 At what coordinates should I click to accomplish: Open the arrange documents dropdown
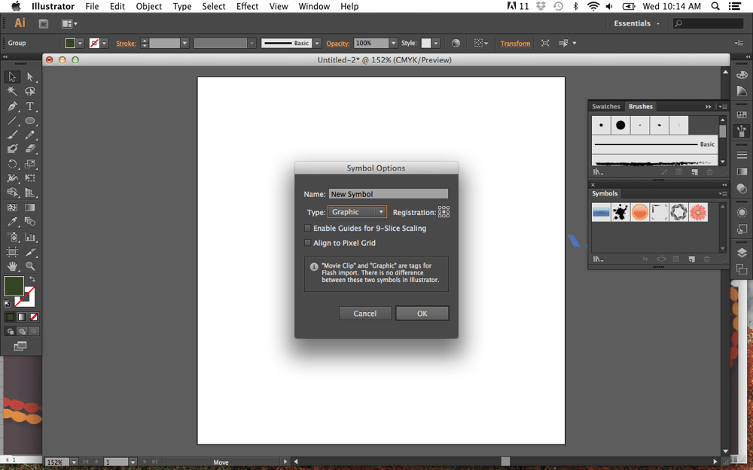coord(69,23)
